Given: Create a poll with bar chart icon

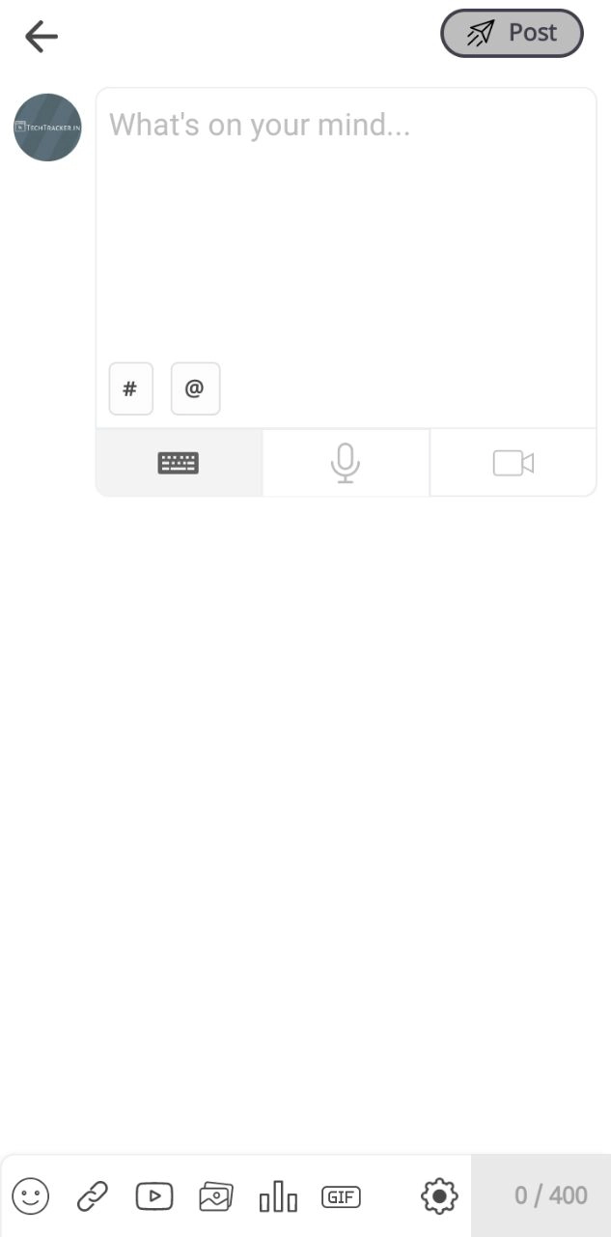Looking at the screenshot, I should coord(278,1196).
